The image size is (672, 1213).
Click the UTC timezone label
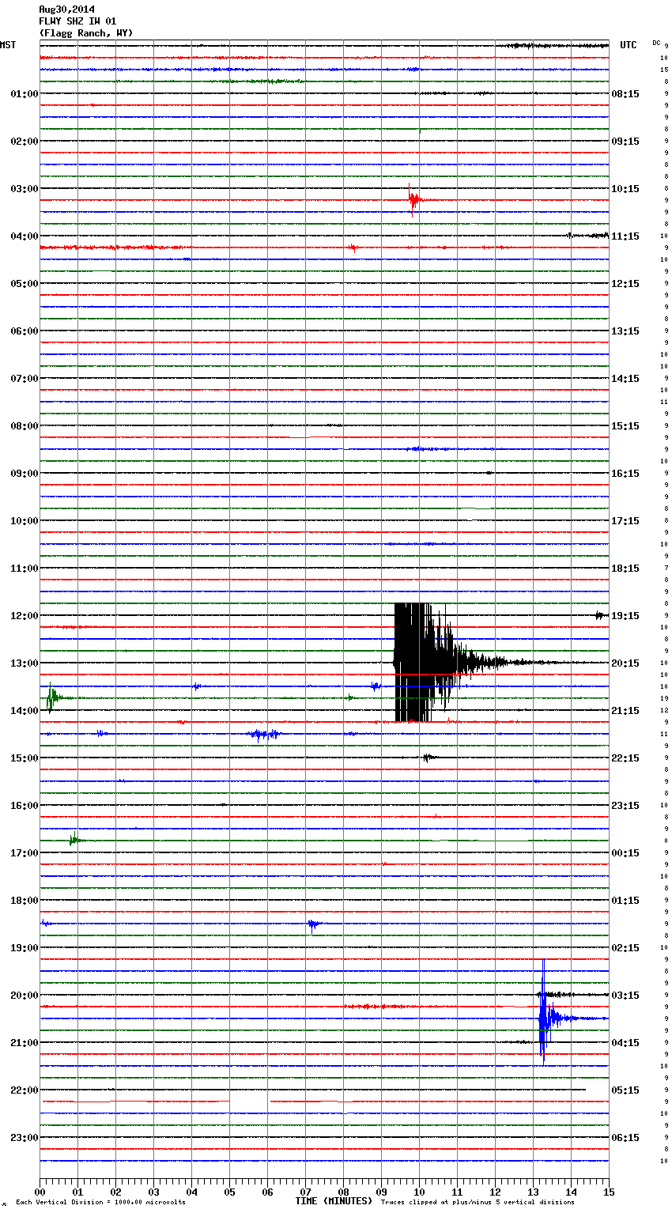629,45
